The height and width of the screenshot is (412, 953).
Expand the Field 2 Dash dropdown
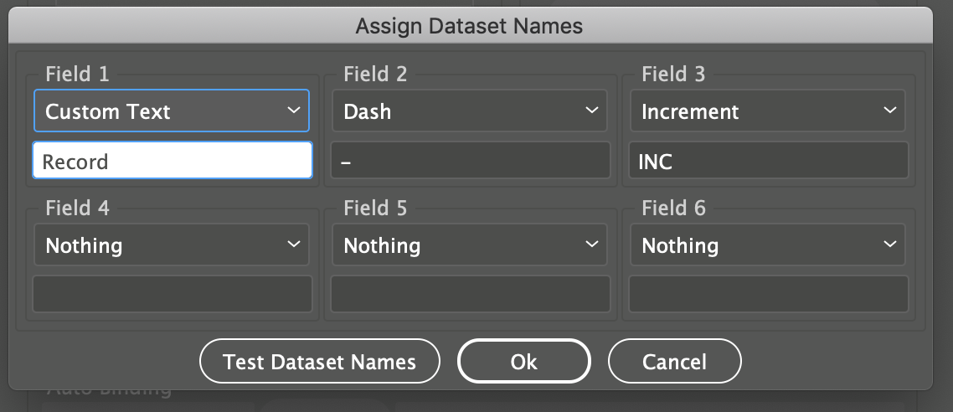(x=470, y=111)
